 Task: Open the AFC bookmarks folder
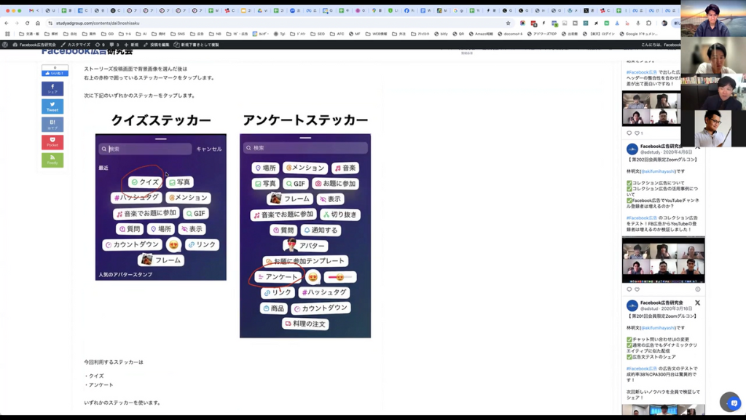337,34
